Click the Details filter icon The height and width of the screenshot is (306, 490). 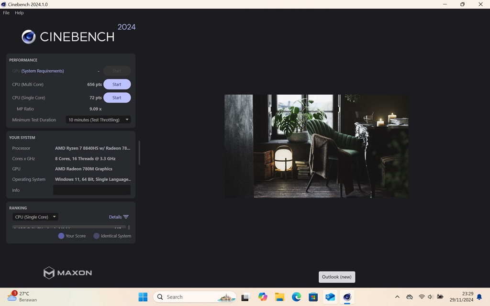(x=126, y=217)
